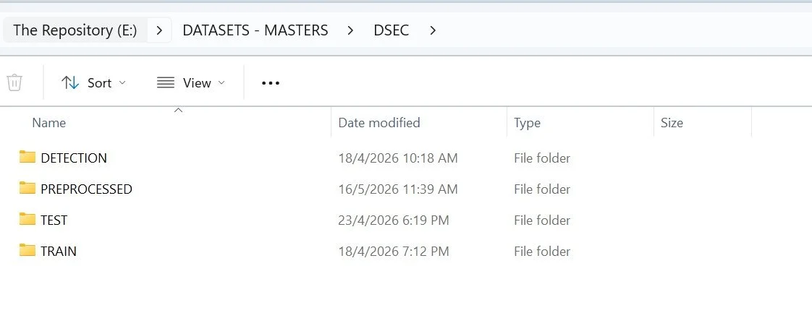The image size is (812, 313).
Task: Click the Sort arrows icon
Action: click(x=70, y=83)
